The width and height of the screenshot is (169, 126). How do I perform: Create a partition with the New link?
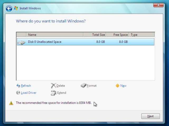(x=123, y=86)
